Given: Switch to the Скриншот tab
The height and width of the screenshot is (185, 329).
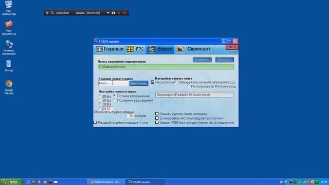Looking at the screenshot, I should click(194, 49).
